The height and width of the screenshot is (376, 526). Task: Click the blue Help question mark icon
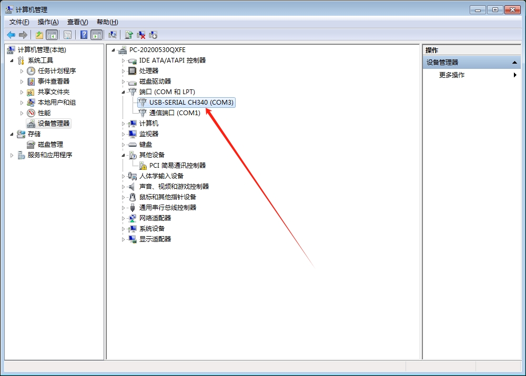coord(84,35)
